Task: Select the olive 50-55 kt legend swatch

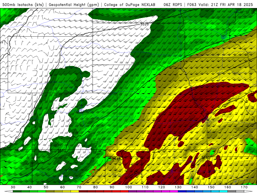Action: [x=50, y=191]
